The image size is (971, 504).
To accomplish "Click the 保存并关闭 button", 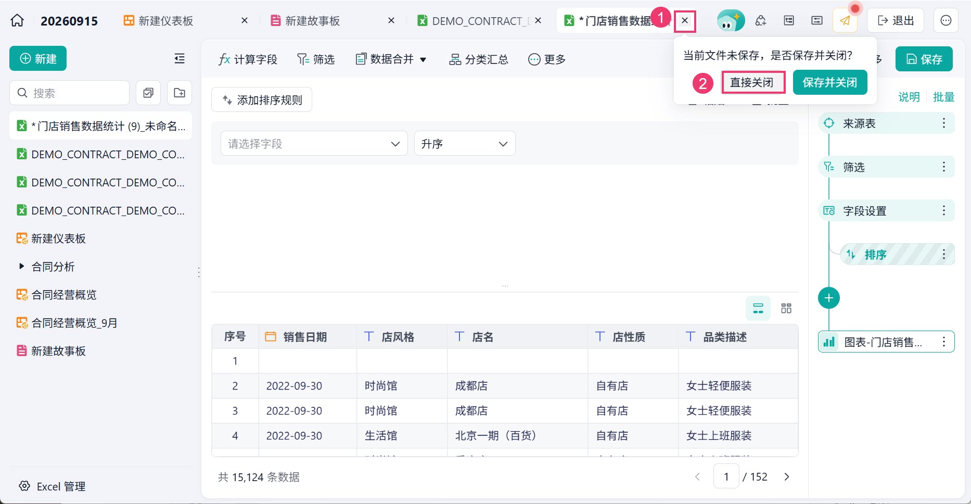I will click(x=829, y=82).
